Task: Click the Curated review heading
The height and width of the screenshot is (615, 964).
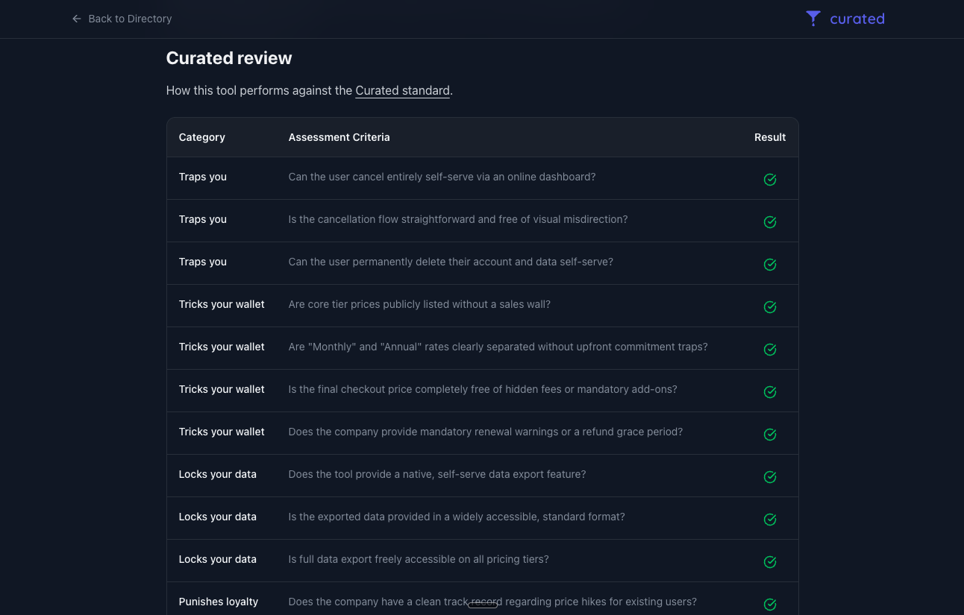Action: click(x=228, y=58)
